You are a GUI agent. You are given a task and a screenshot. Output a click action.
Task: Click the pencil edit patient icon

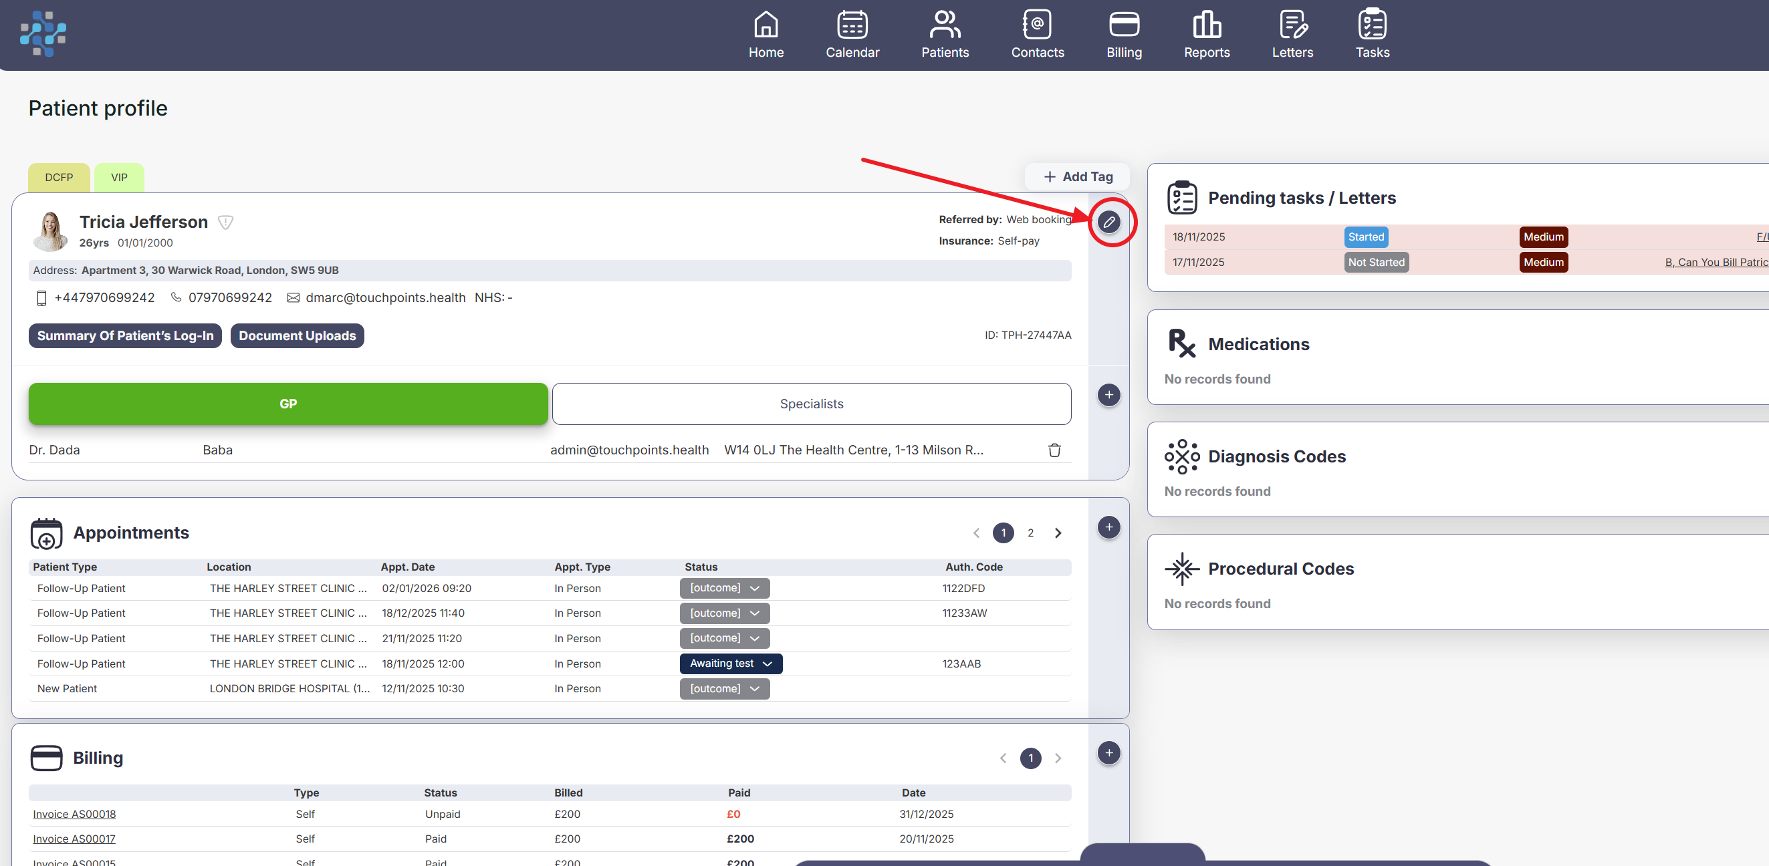click(x=1108, y=223)
